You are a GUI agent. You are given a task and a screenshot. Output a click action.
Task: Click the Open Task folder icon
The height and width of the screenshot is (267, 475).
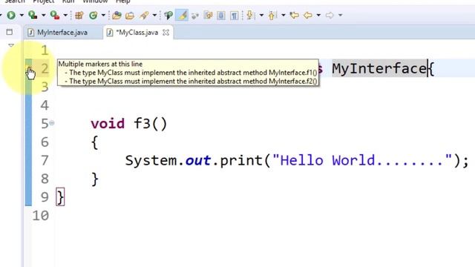click(130, 15)
